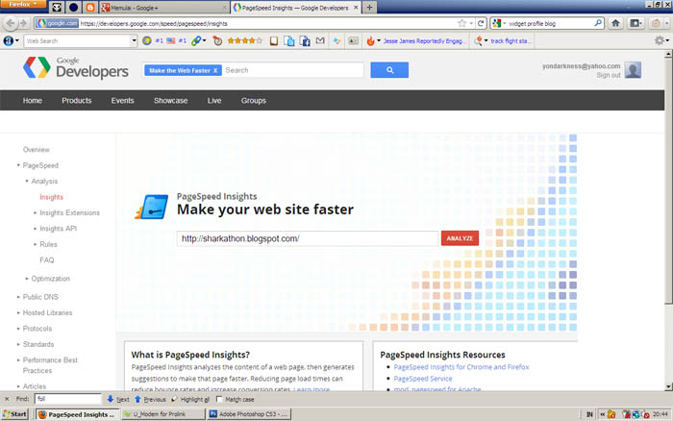Open the pinned panda icon tab
The image size is (673, 421).
click(56, 8)
